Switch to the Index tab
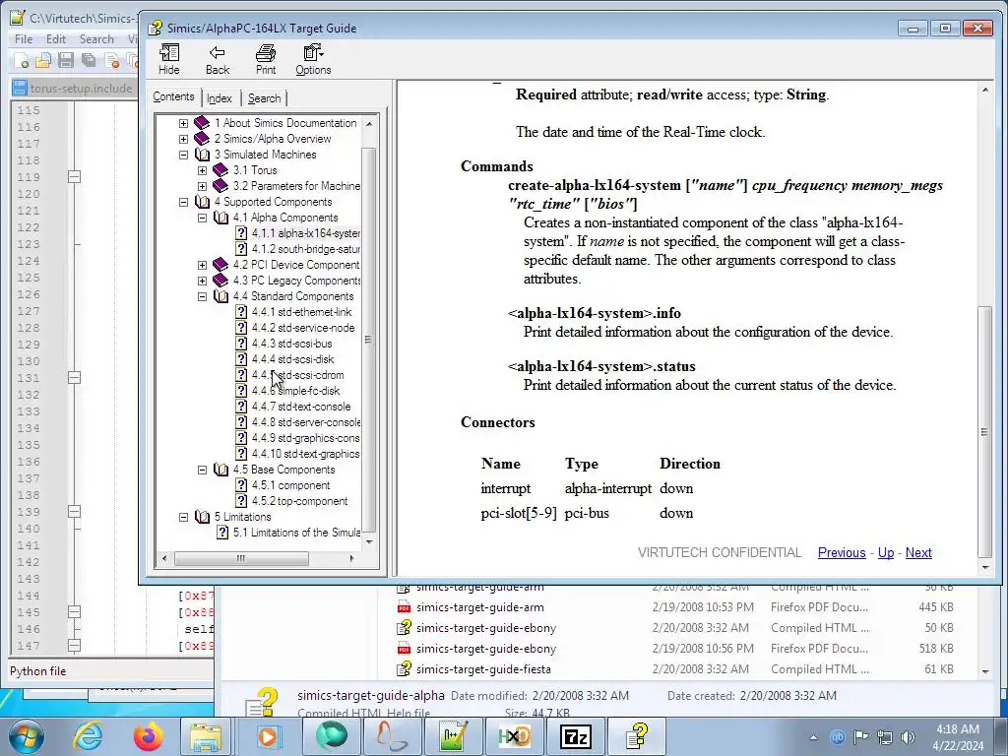Screen dimensions: 1008x756 tap(220, 98)
